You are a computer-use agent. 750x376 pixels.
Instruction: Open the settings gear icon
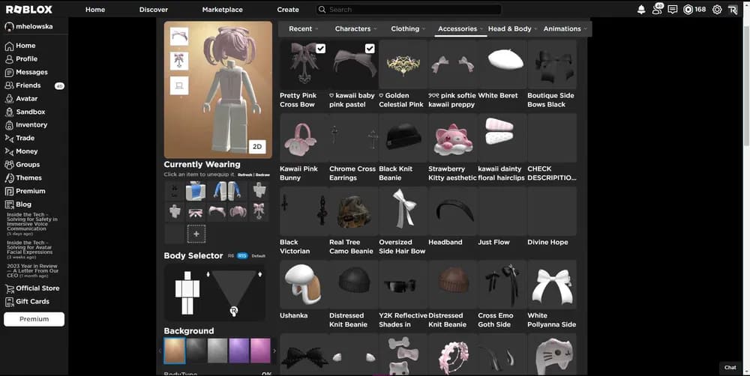click(717, 10)
